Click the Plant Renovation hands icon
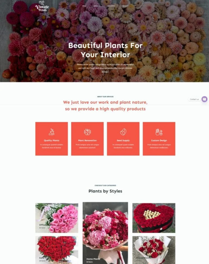 tap(87, 132)
